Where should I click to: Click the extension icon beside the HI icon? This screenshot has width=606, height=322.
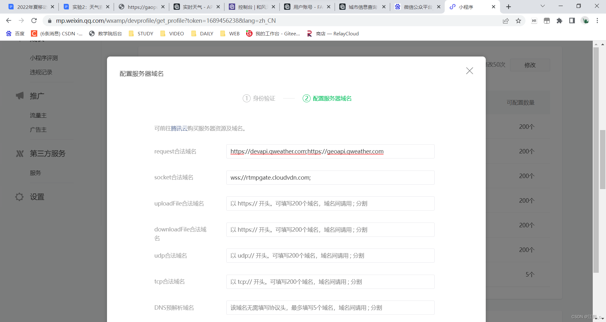coord(547,21)
